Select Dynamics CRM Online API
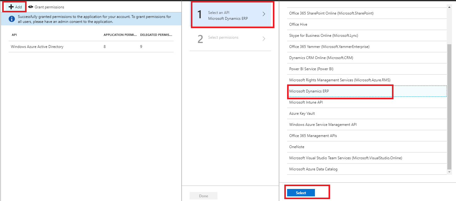The width and height of the screenshot is (456, 201). (x=321, y=58)
